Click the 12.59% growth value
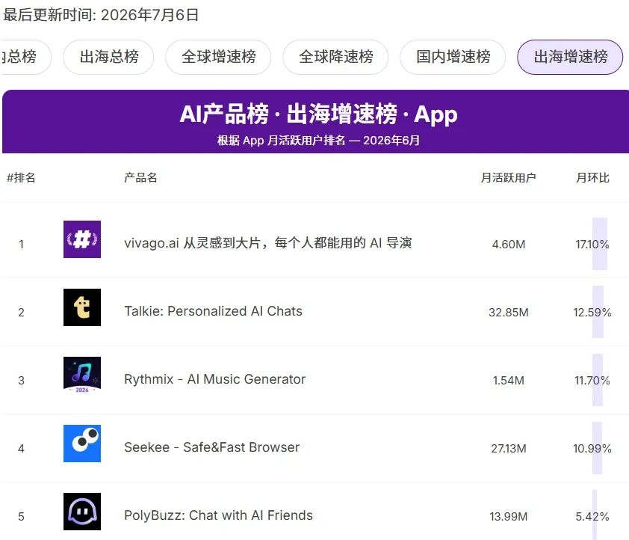 click(592, 313)
